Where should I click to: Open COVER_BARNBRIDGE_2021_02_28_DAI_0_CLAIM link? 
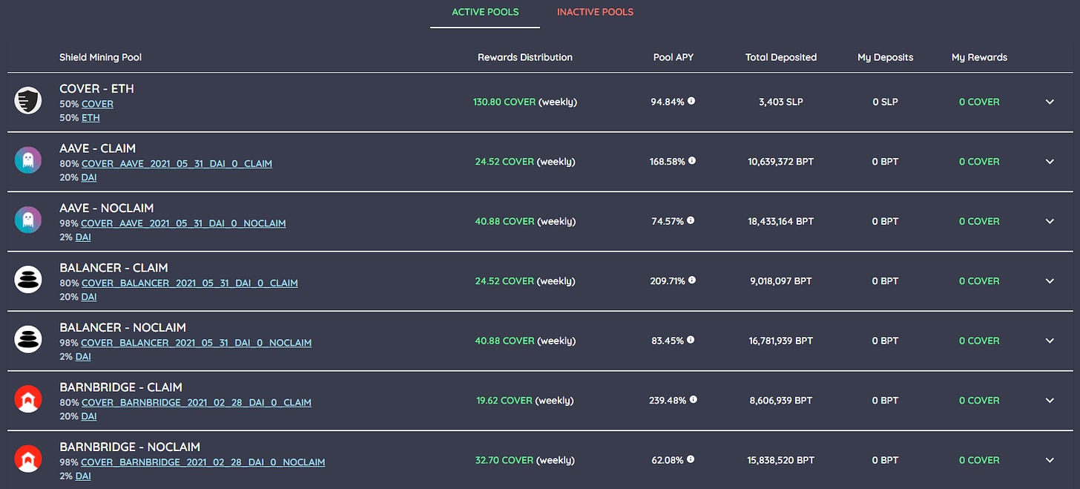click(x=197, y=402)
